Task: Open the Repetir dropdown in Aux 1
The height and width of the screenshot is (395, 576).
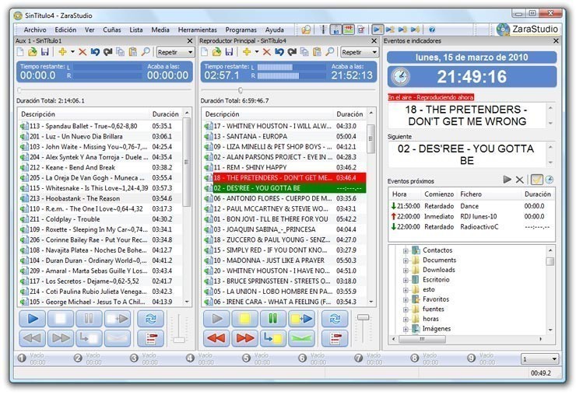Action: [x=175, y=52]
